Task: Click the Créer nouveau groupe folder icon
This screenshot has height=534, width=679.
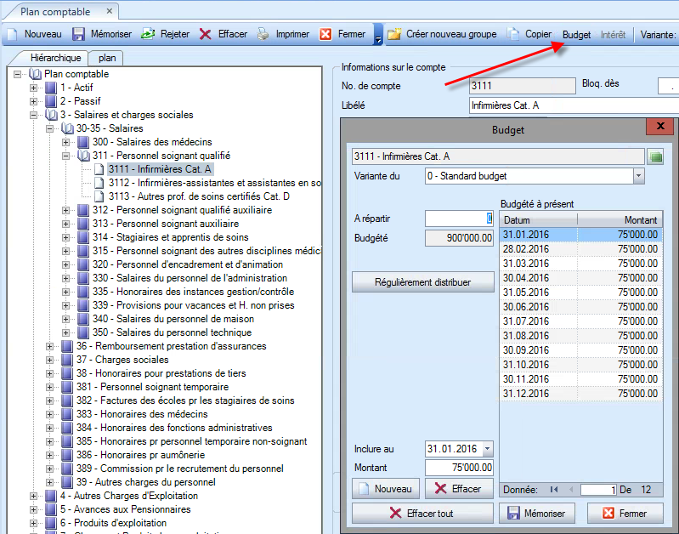Action: click(394, 35)
